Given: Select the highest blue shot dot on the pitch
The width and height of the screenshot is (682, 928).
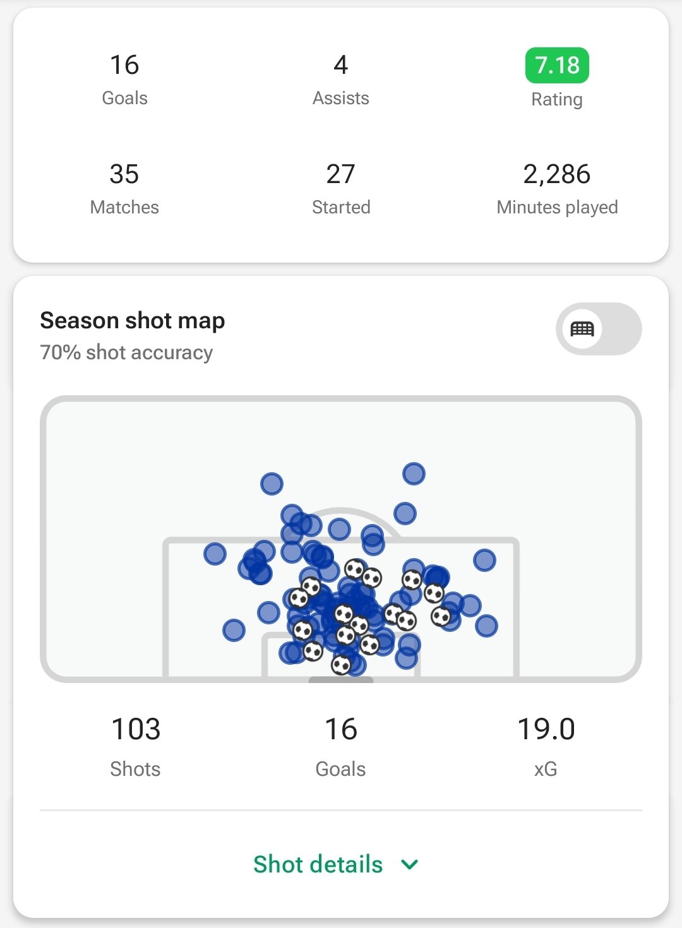Looking at the screenshot, I should (414, 473).
